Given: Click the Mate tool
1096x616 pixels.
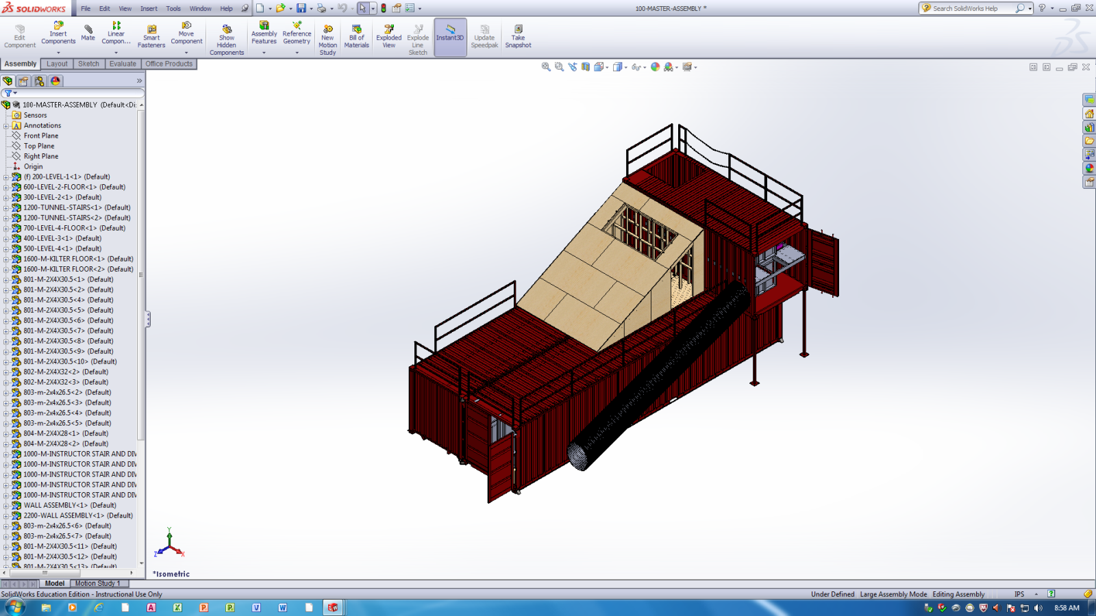Looking at the screenshot, I should pos(88,32).
